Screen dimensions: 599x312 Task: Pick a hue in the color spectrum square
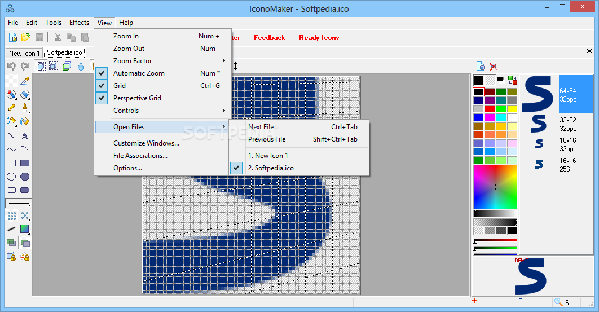[495, 187]
